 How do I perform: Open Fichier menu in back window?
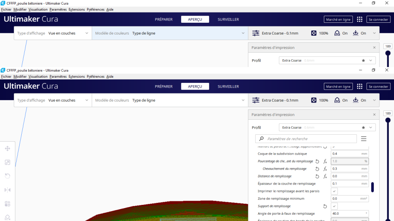point(6,9)
